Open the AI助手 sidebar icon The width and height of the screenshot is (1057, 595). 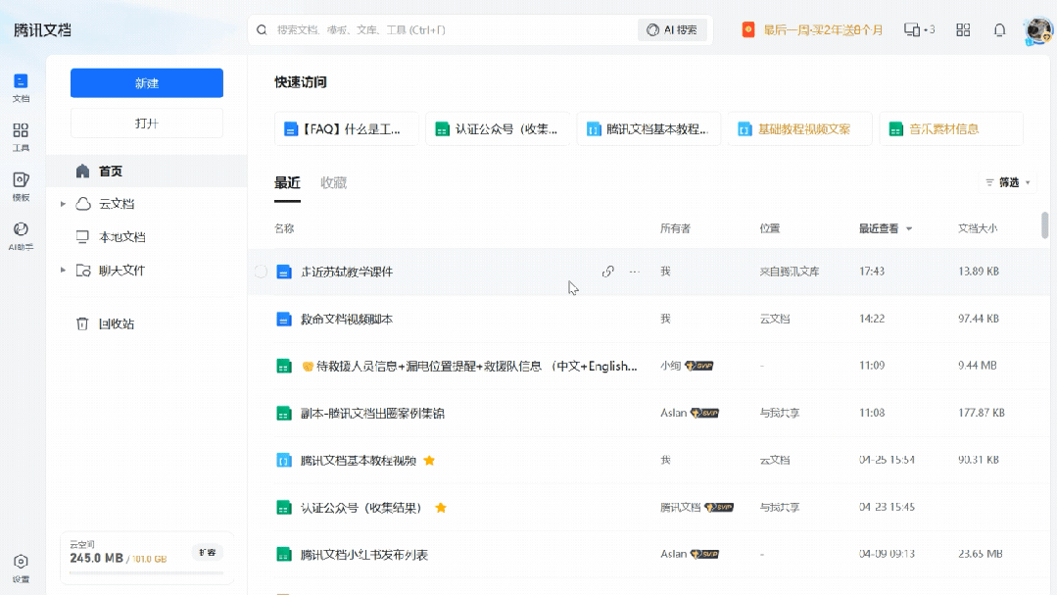click(21, 234)
